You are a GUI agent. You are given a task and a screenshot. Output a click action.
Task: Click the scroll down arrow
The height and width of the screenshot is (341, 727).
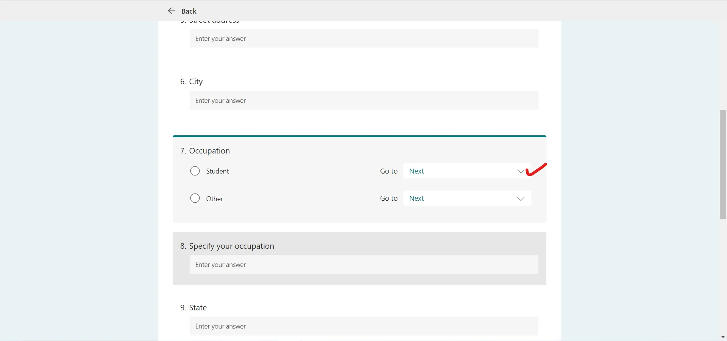(722, 337)
